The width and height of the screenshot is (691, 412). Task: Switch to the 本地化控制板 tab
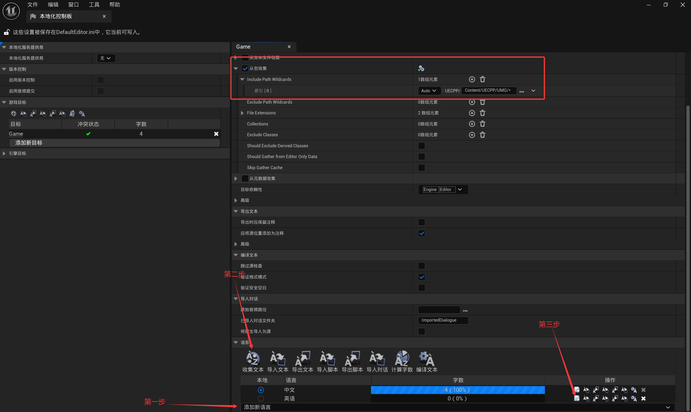point(56,16)
